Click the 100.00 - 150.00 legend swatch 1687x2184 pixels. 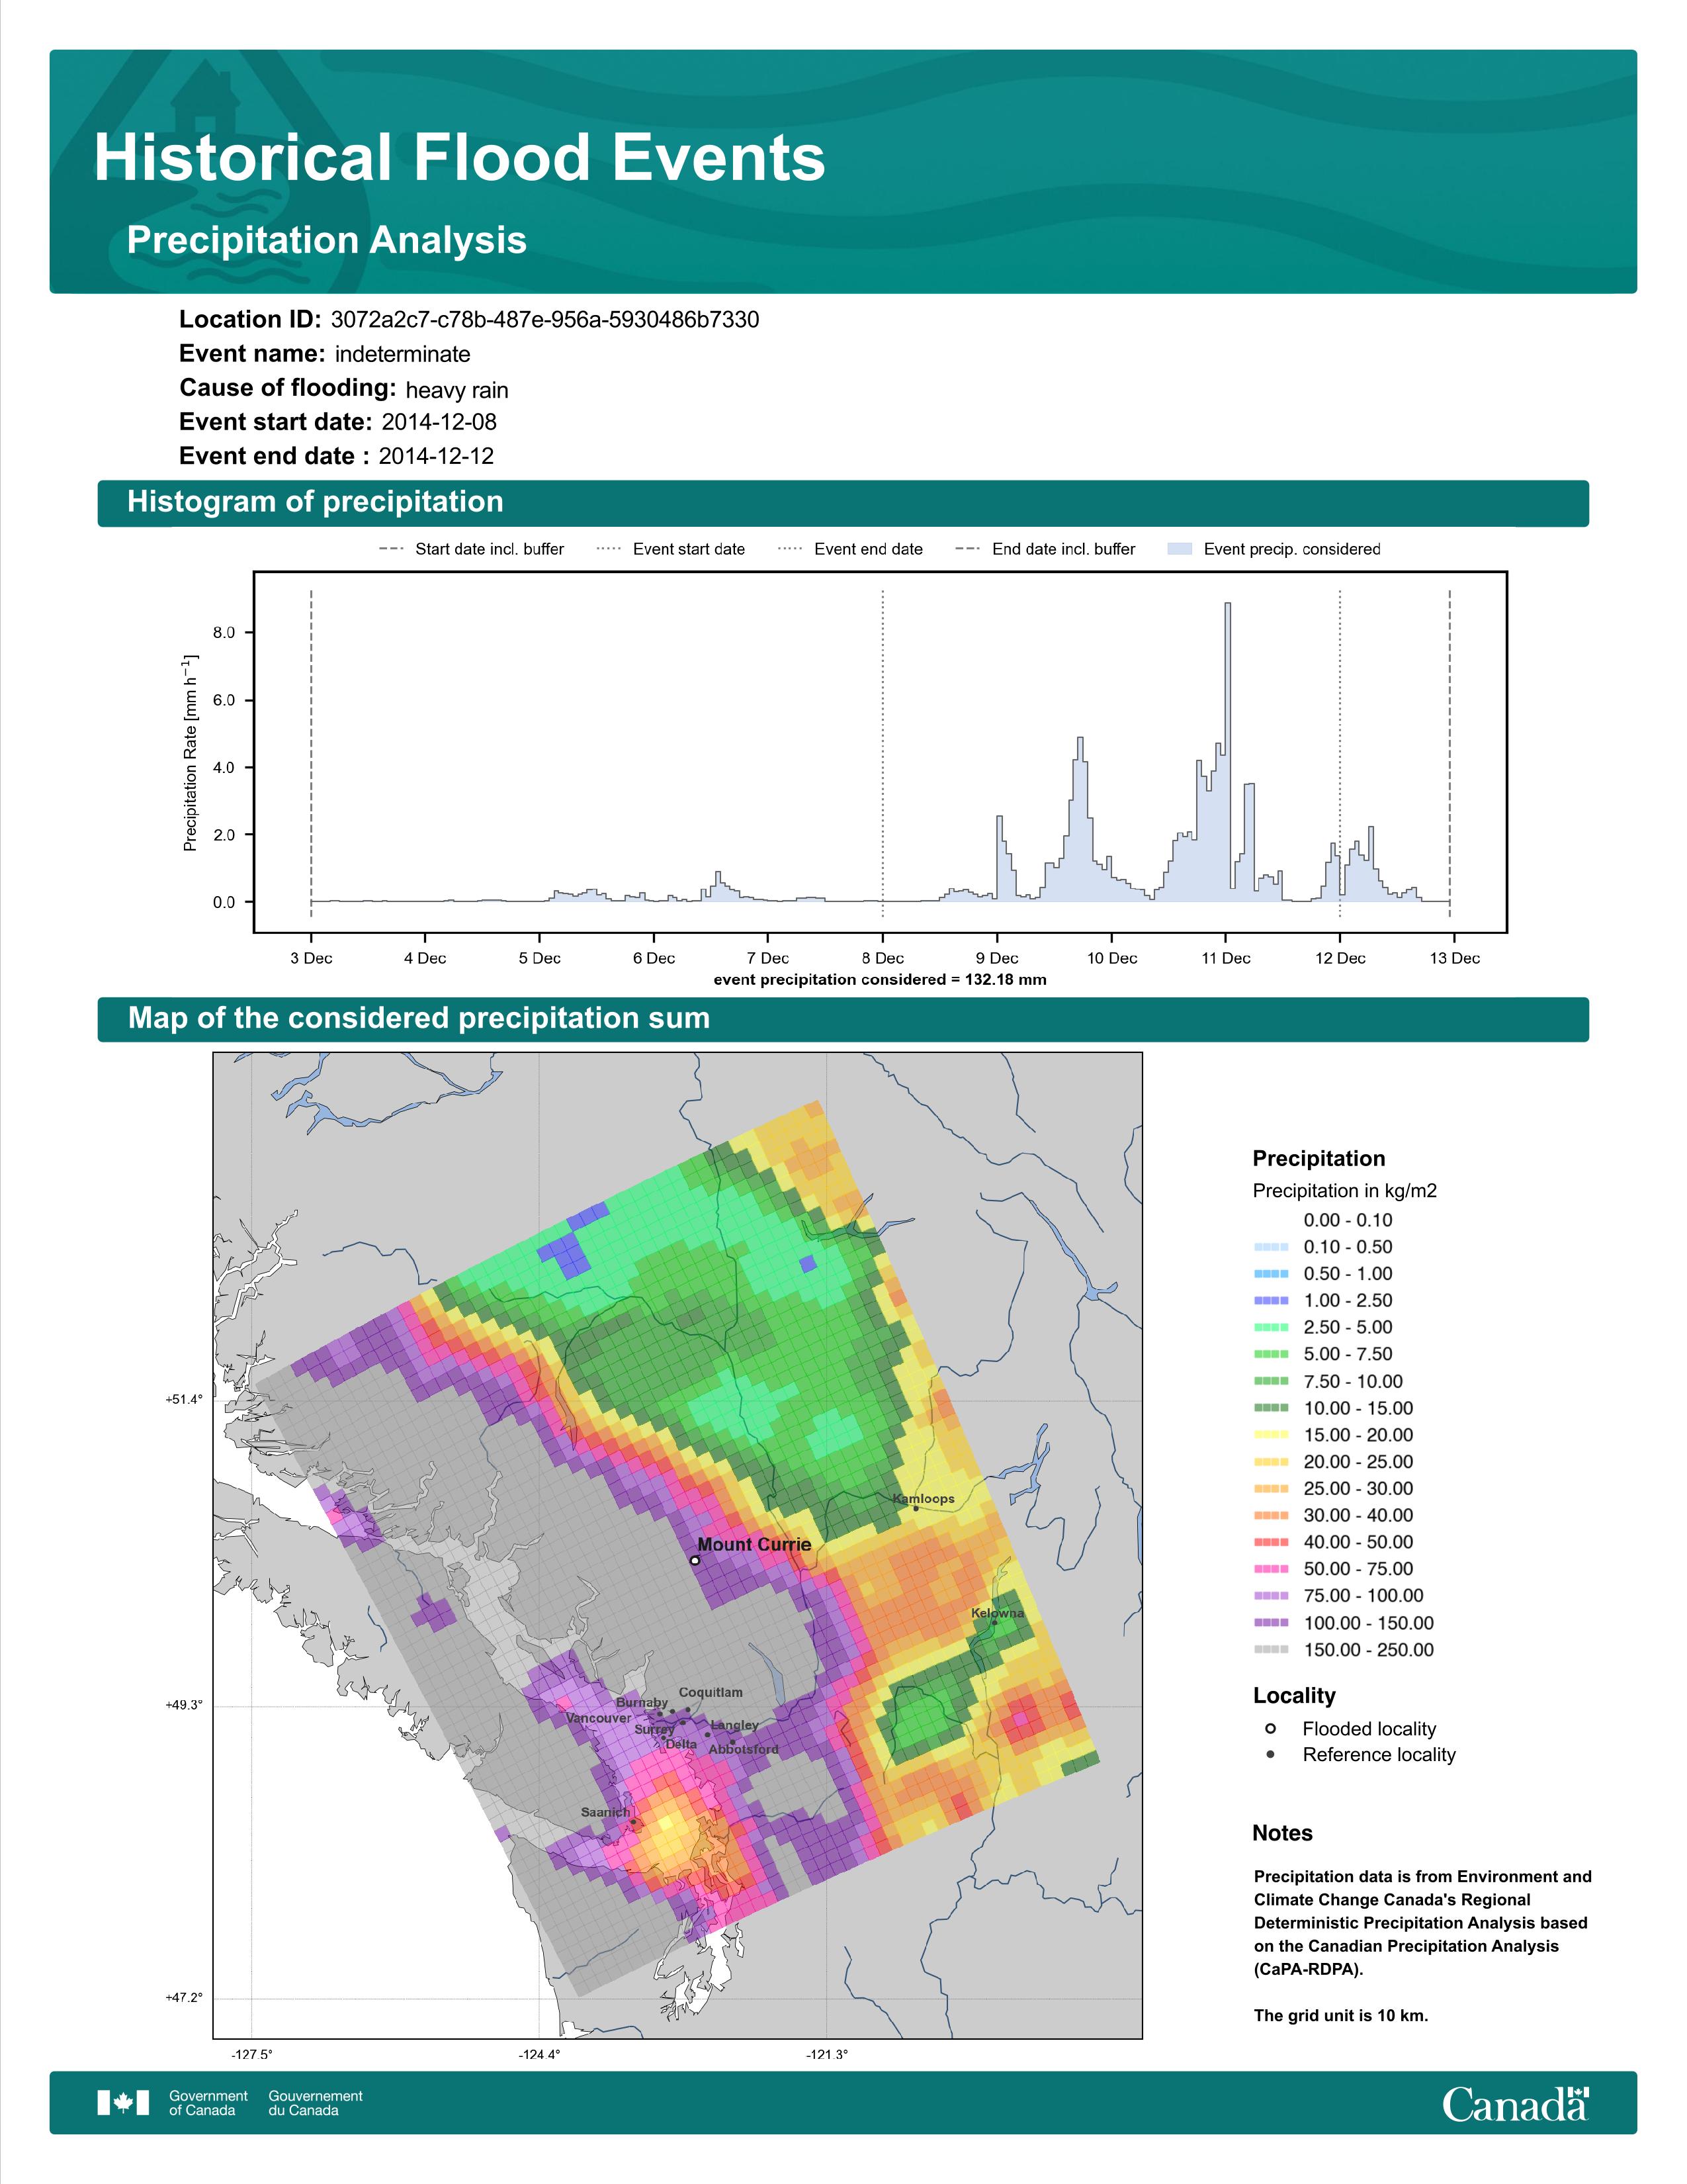click(x=1270, y=1623)
